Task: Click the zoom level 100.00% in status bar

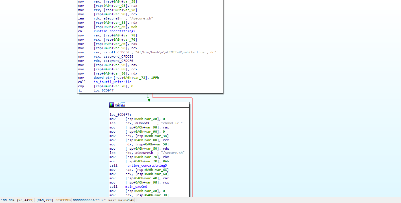Action: (x=8, y=200)
